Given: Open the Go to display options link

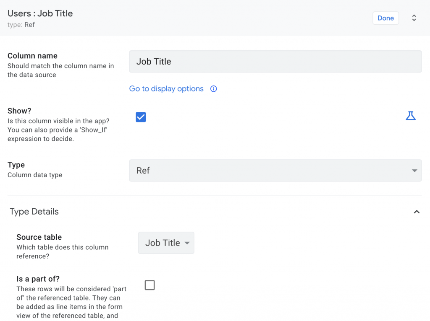Looking at the screenshot, I should pyautogui.click(x=166, y=89).
